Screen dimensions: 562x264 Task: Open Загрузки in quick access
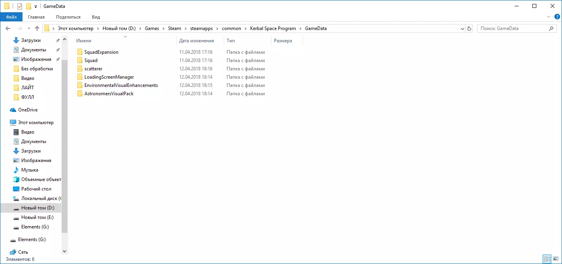[31, 40]
